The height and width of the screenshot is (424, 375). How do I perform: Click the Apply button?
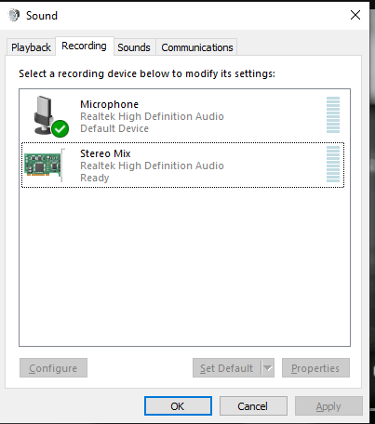click(x=328, y=406)
